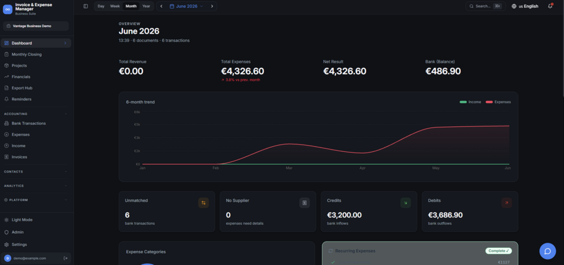Toggle Expenses series in chart legend

pyautogui.click(x=498, y=102)
